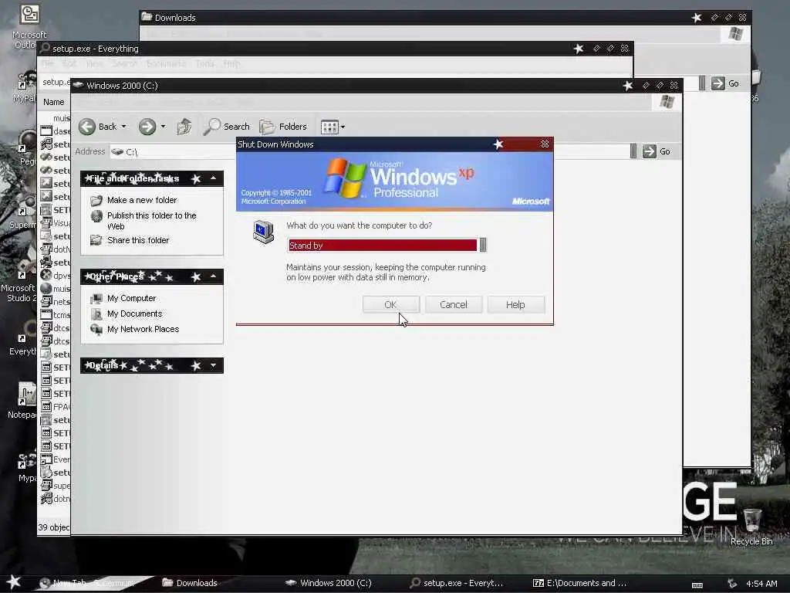Switch to the setup.exe - Everything taskbar button
Viewport: 790px width, 593px height.
(457, 583)
